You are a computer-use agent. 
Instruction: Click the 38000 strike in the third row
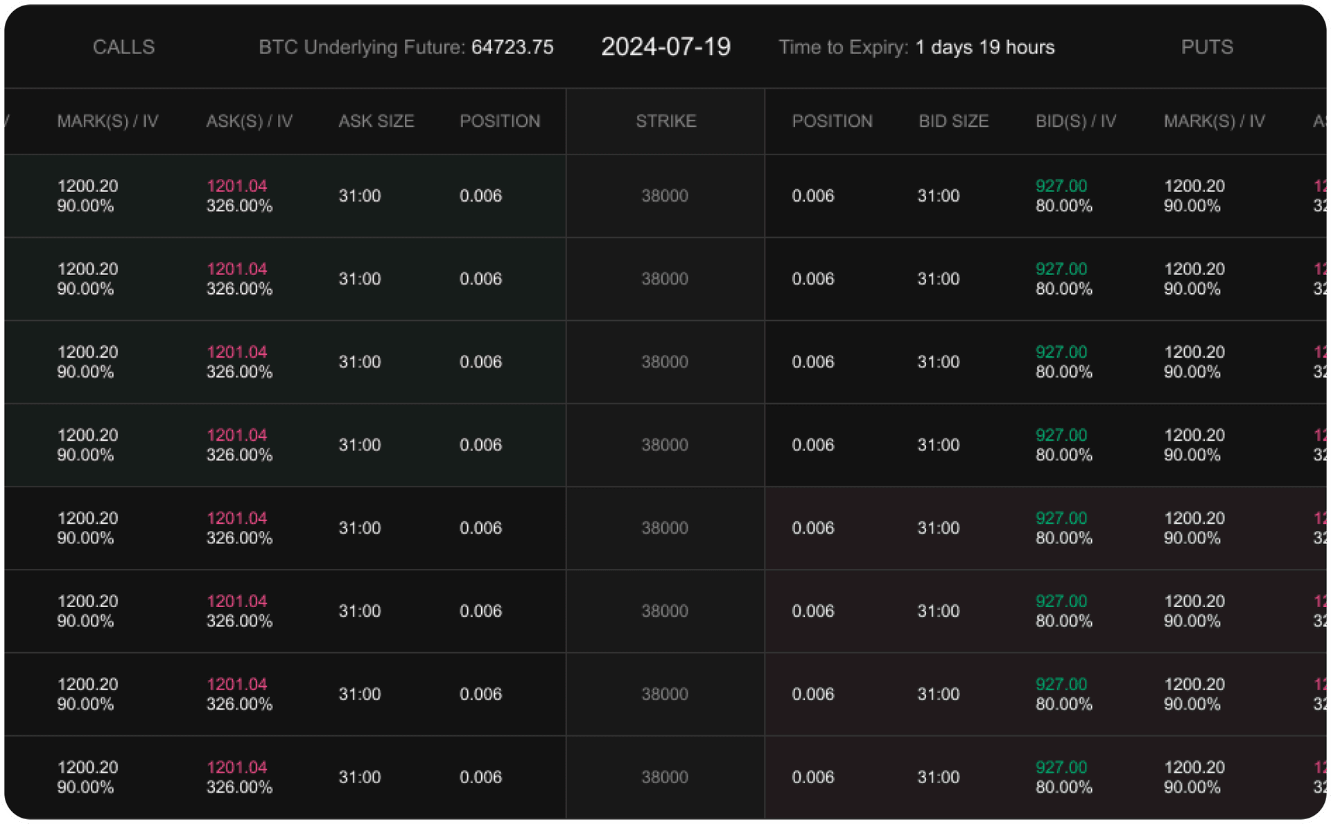coord(665,362)
